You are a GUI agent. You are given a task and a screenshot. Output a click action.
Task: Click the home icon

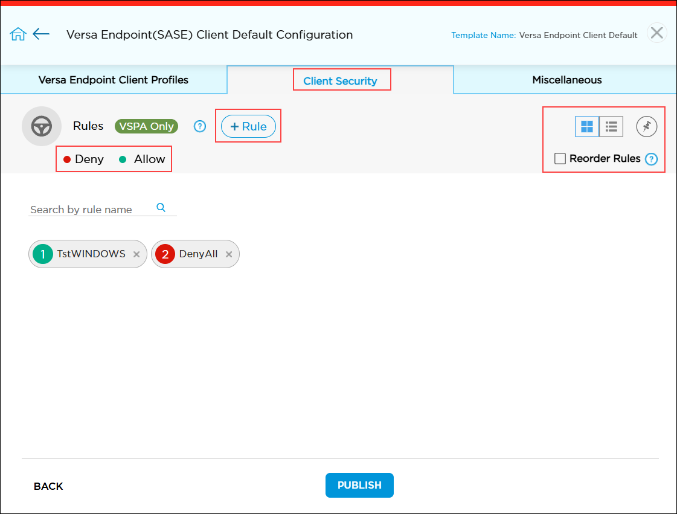18,34
